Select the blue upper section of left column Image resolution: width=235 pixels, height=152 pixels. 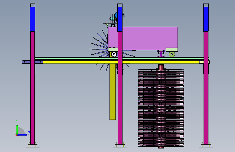tap(33, 19)
